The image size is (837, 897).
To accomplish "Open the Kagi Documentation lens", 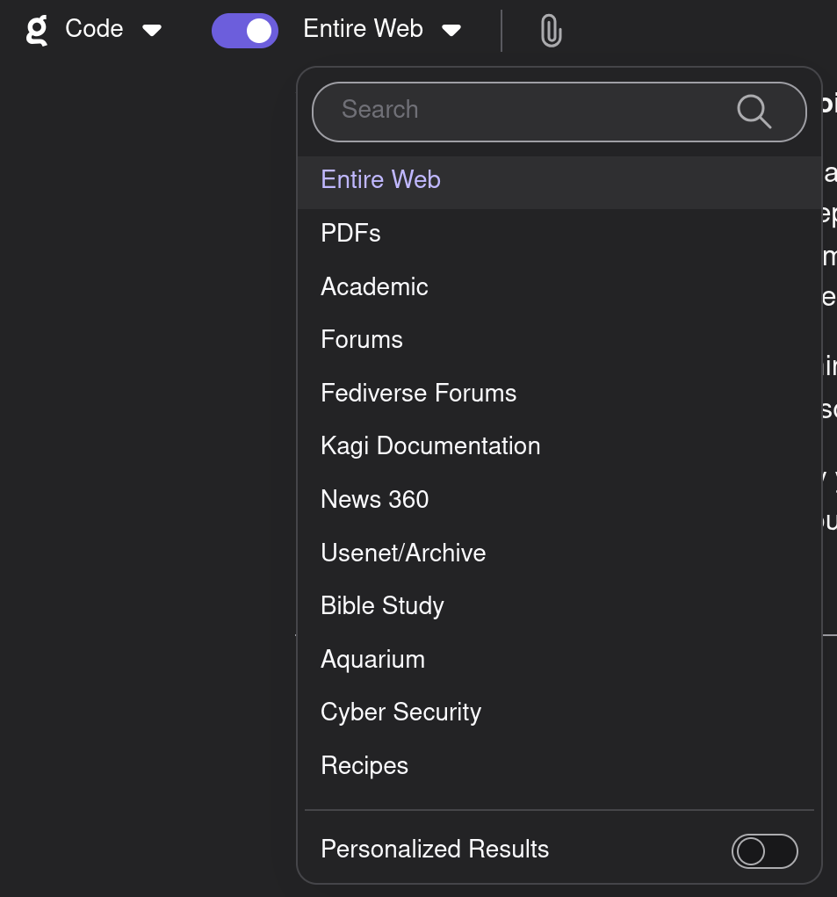I will (x=430, y=445).
